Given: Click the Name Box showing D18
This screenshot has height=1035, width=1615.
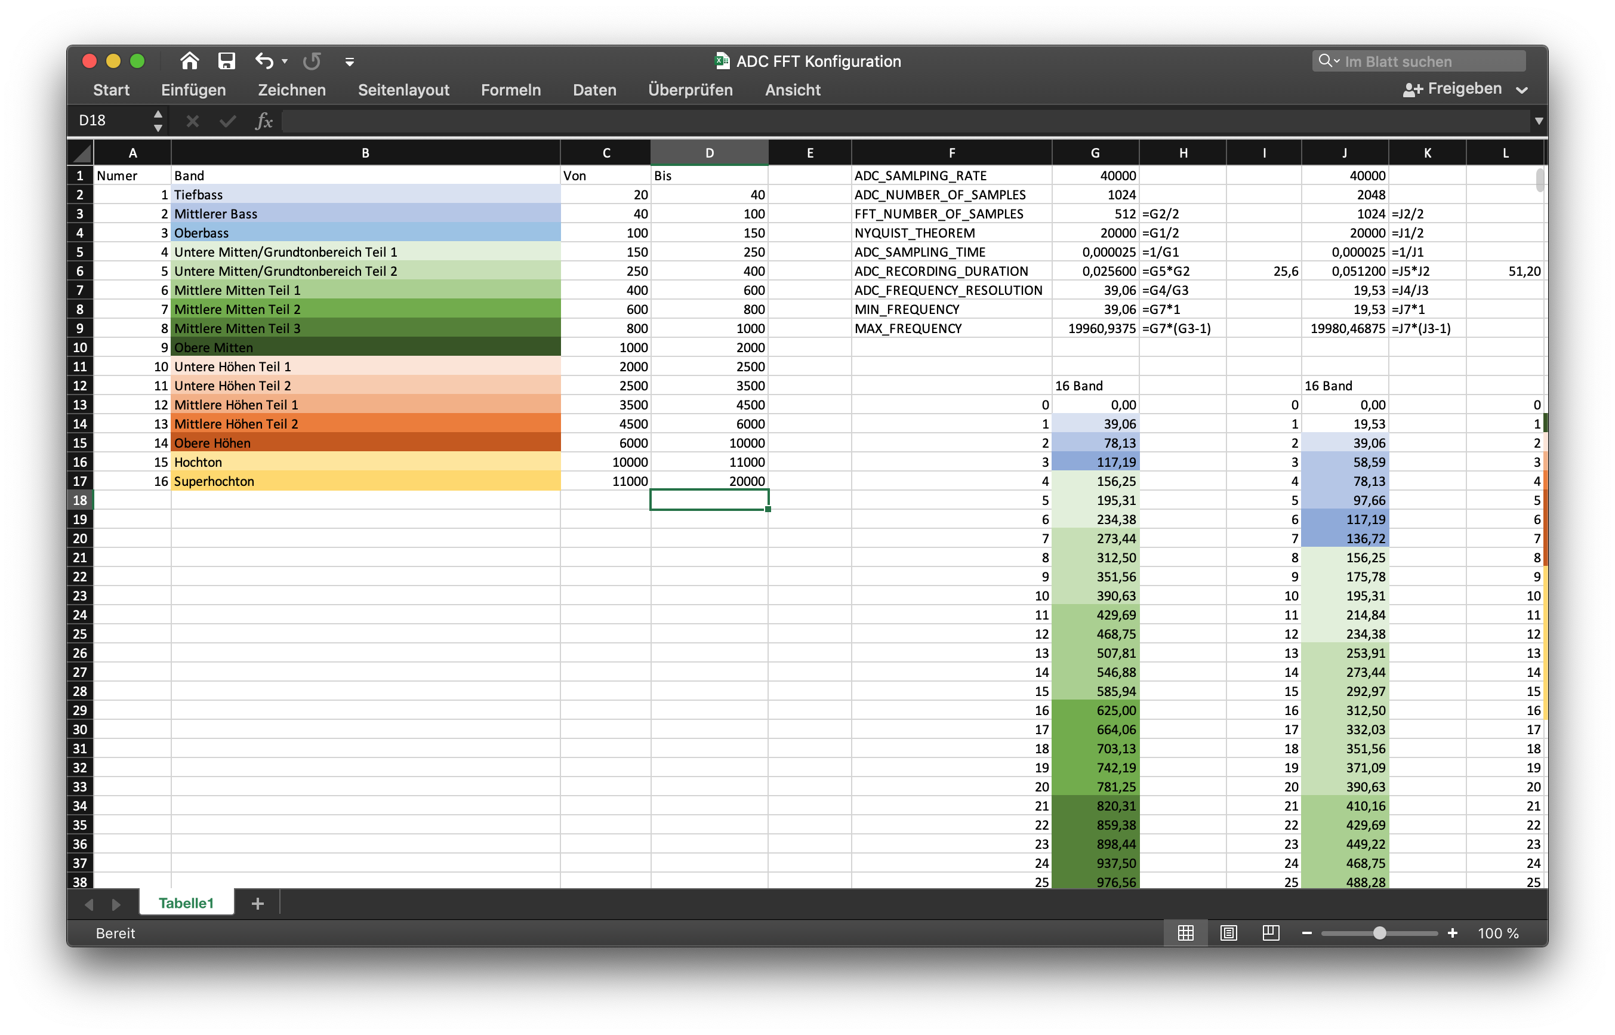Looking at the screenshot, I should (111, 121).
